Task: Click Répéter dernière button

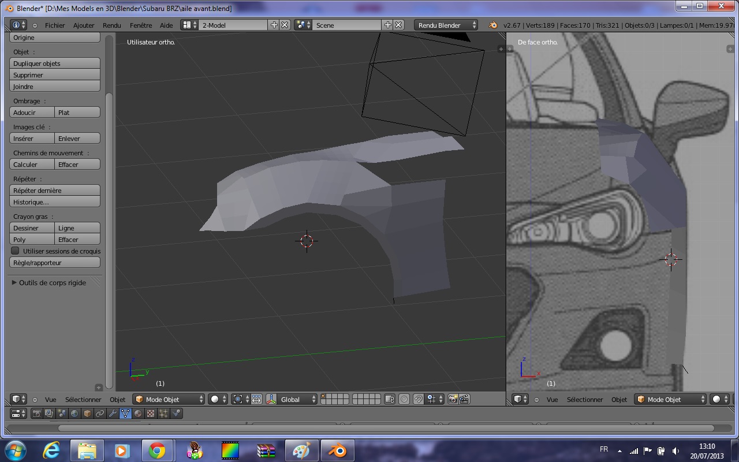Action: click(55, 191)
